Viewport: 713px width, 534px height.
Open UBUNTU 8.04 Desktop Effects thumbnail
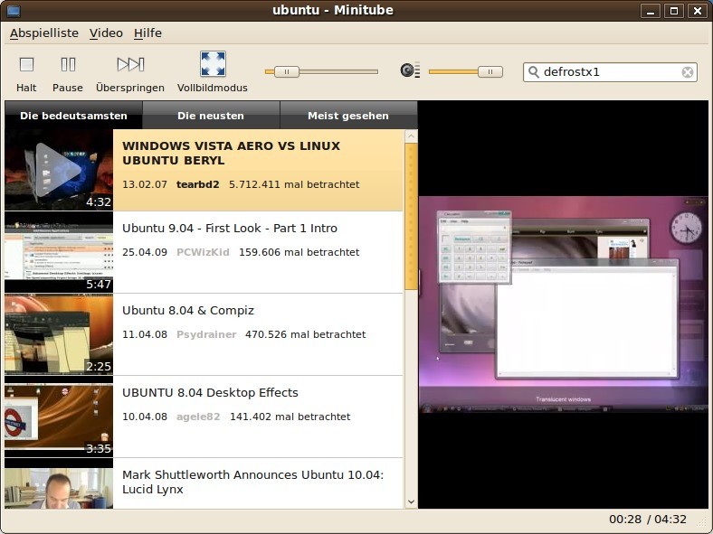point(59,417)
